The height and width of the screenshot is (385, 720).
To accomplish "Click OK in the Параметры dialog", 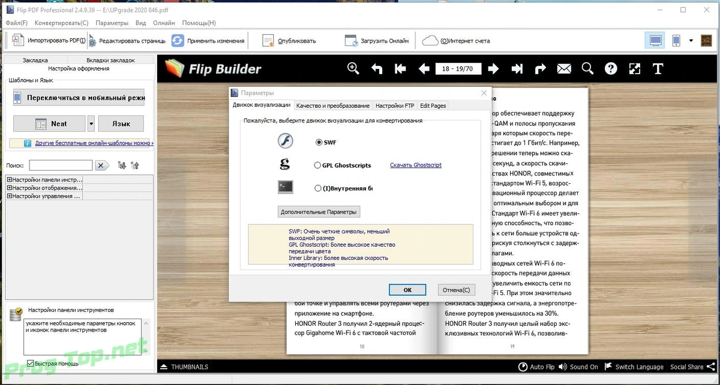I will pyautogui.click(x=407, y=290).
